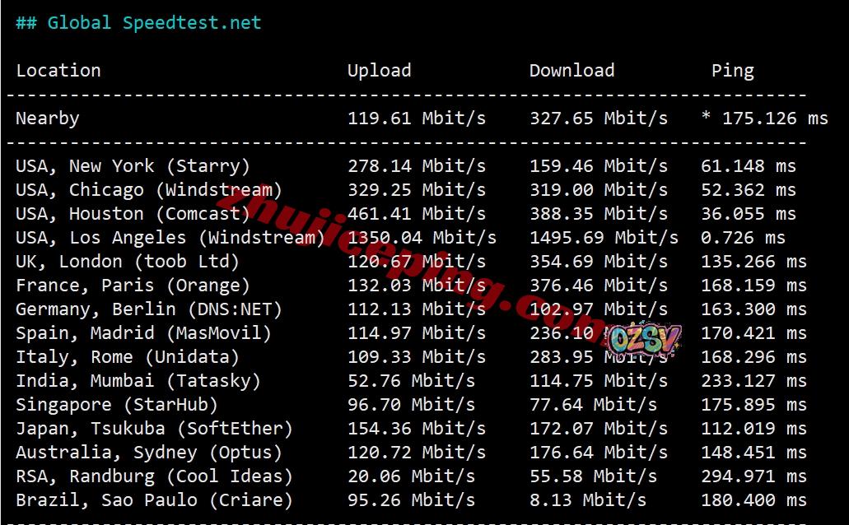The image size is (849, 525).
Task: Click the Germany, Berlin (DNS:NET) row label
Action: coord(149,309)
